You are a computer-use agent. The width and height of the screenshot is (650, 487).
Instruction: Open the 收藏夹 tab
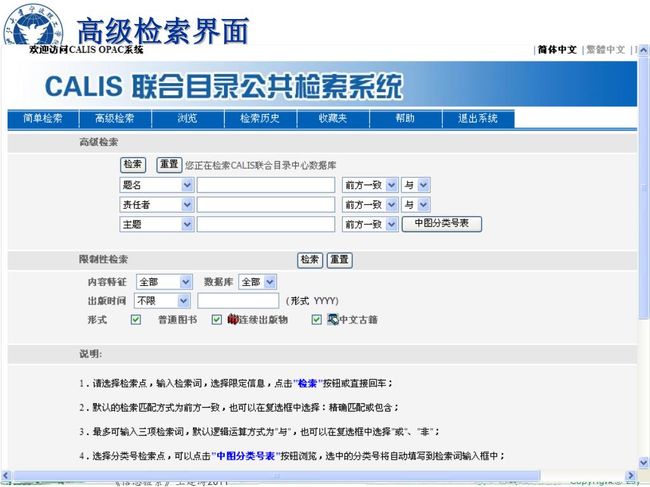(333, 119)
